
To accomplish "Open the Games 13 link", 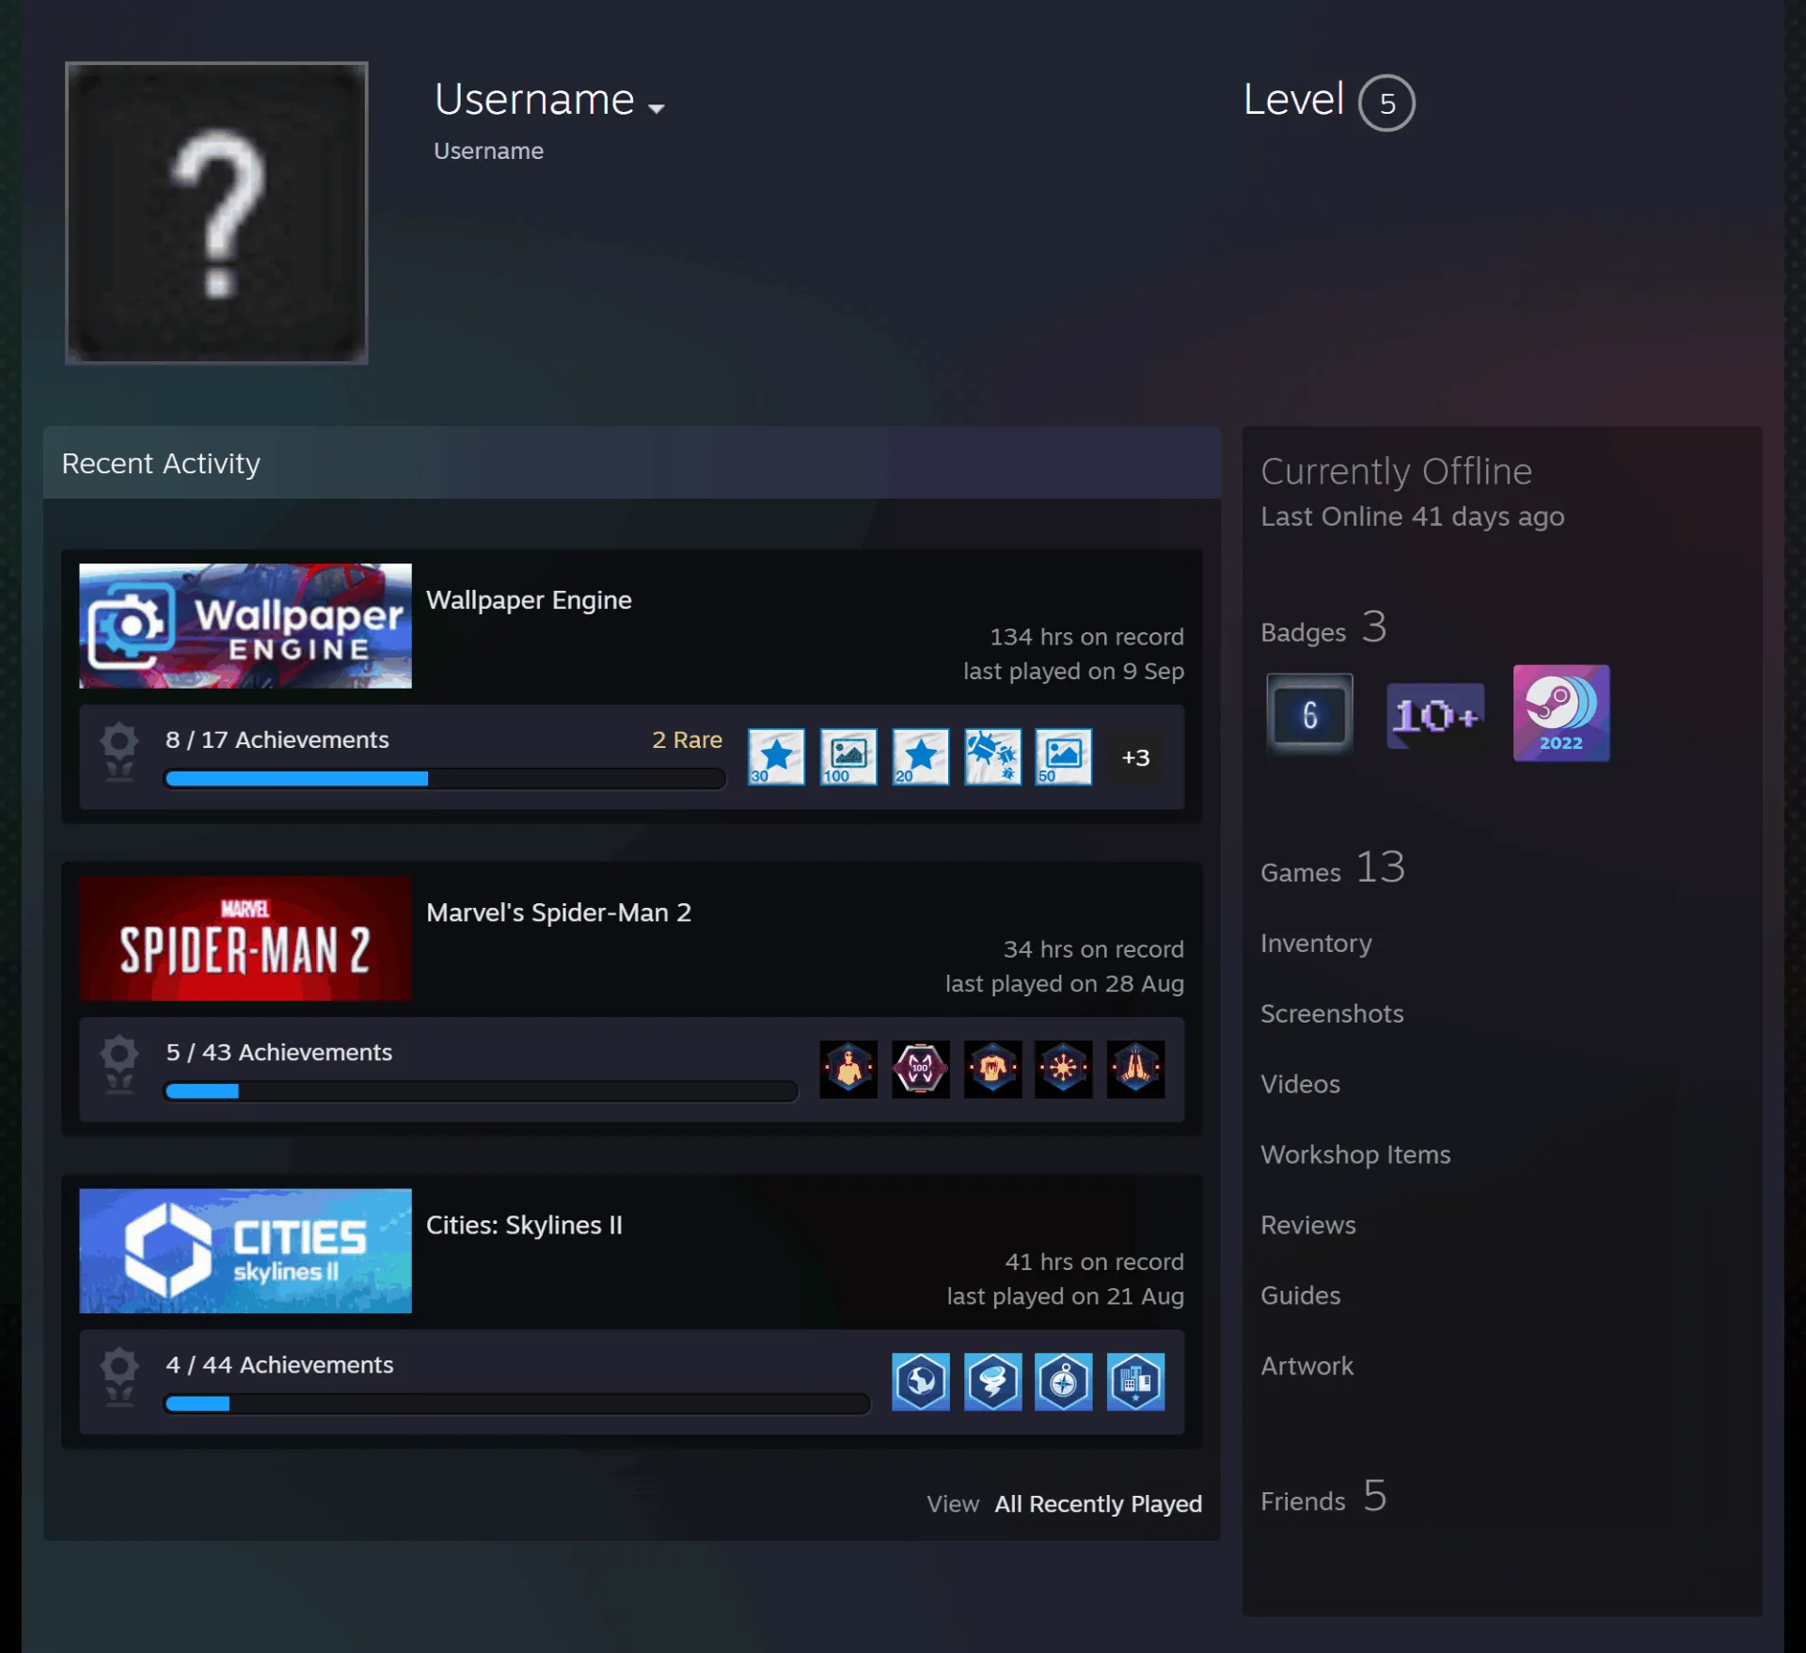I will 1333,867.
